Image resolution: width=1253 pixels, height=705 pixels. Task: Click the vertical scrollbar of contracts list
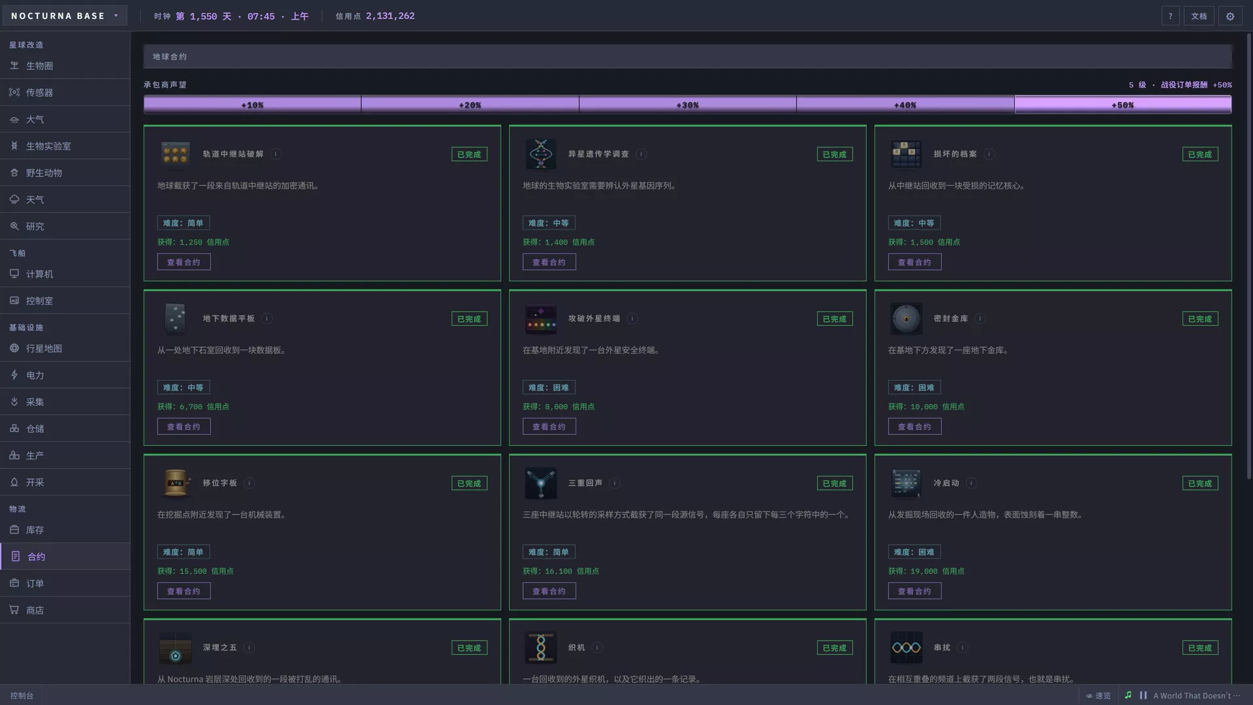click(x=1249, y=257)
